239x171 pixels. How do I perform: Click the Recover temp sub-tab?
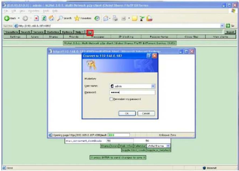click(159, 37)
